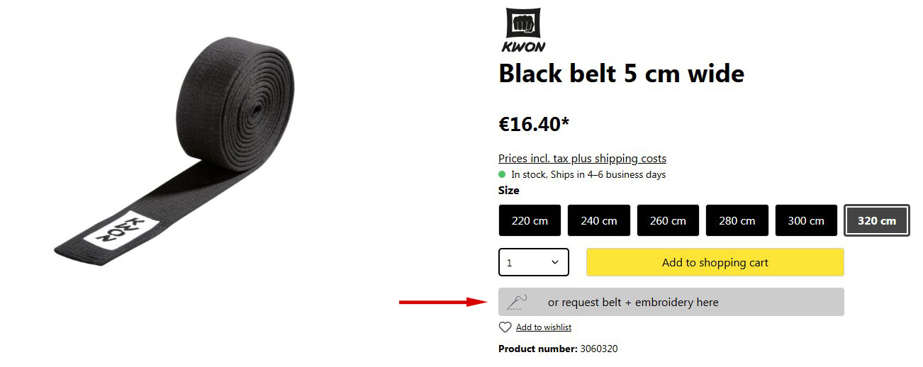Screen dimensions: 923x367
Task: Select size 280 cm
Action: pos(737,220)
